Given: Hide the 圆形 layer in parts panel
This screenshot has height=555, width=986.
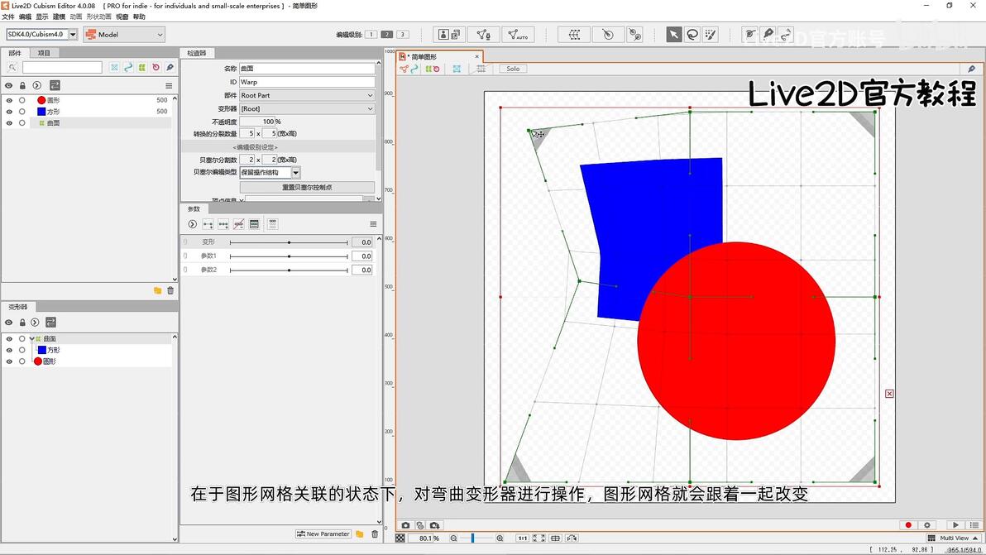Looking at the screenshot, I should pos(9,100).
